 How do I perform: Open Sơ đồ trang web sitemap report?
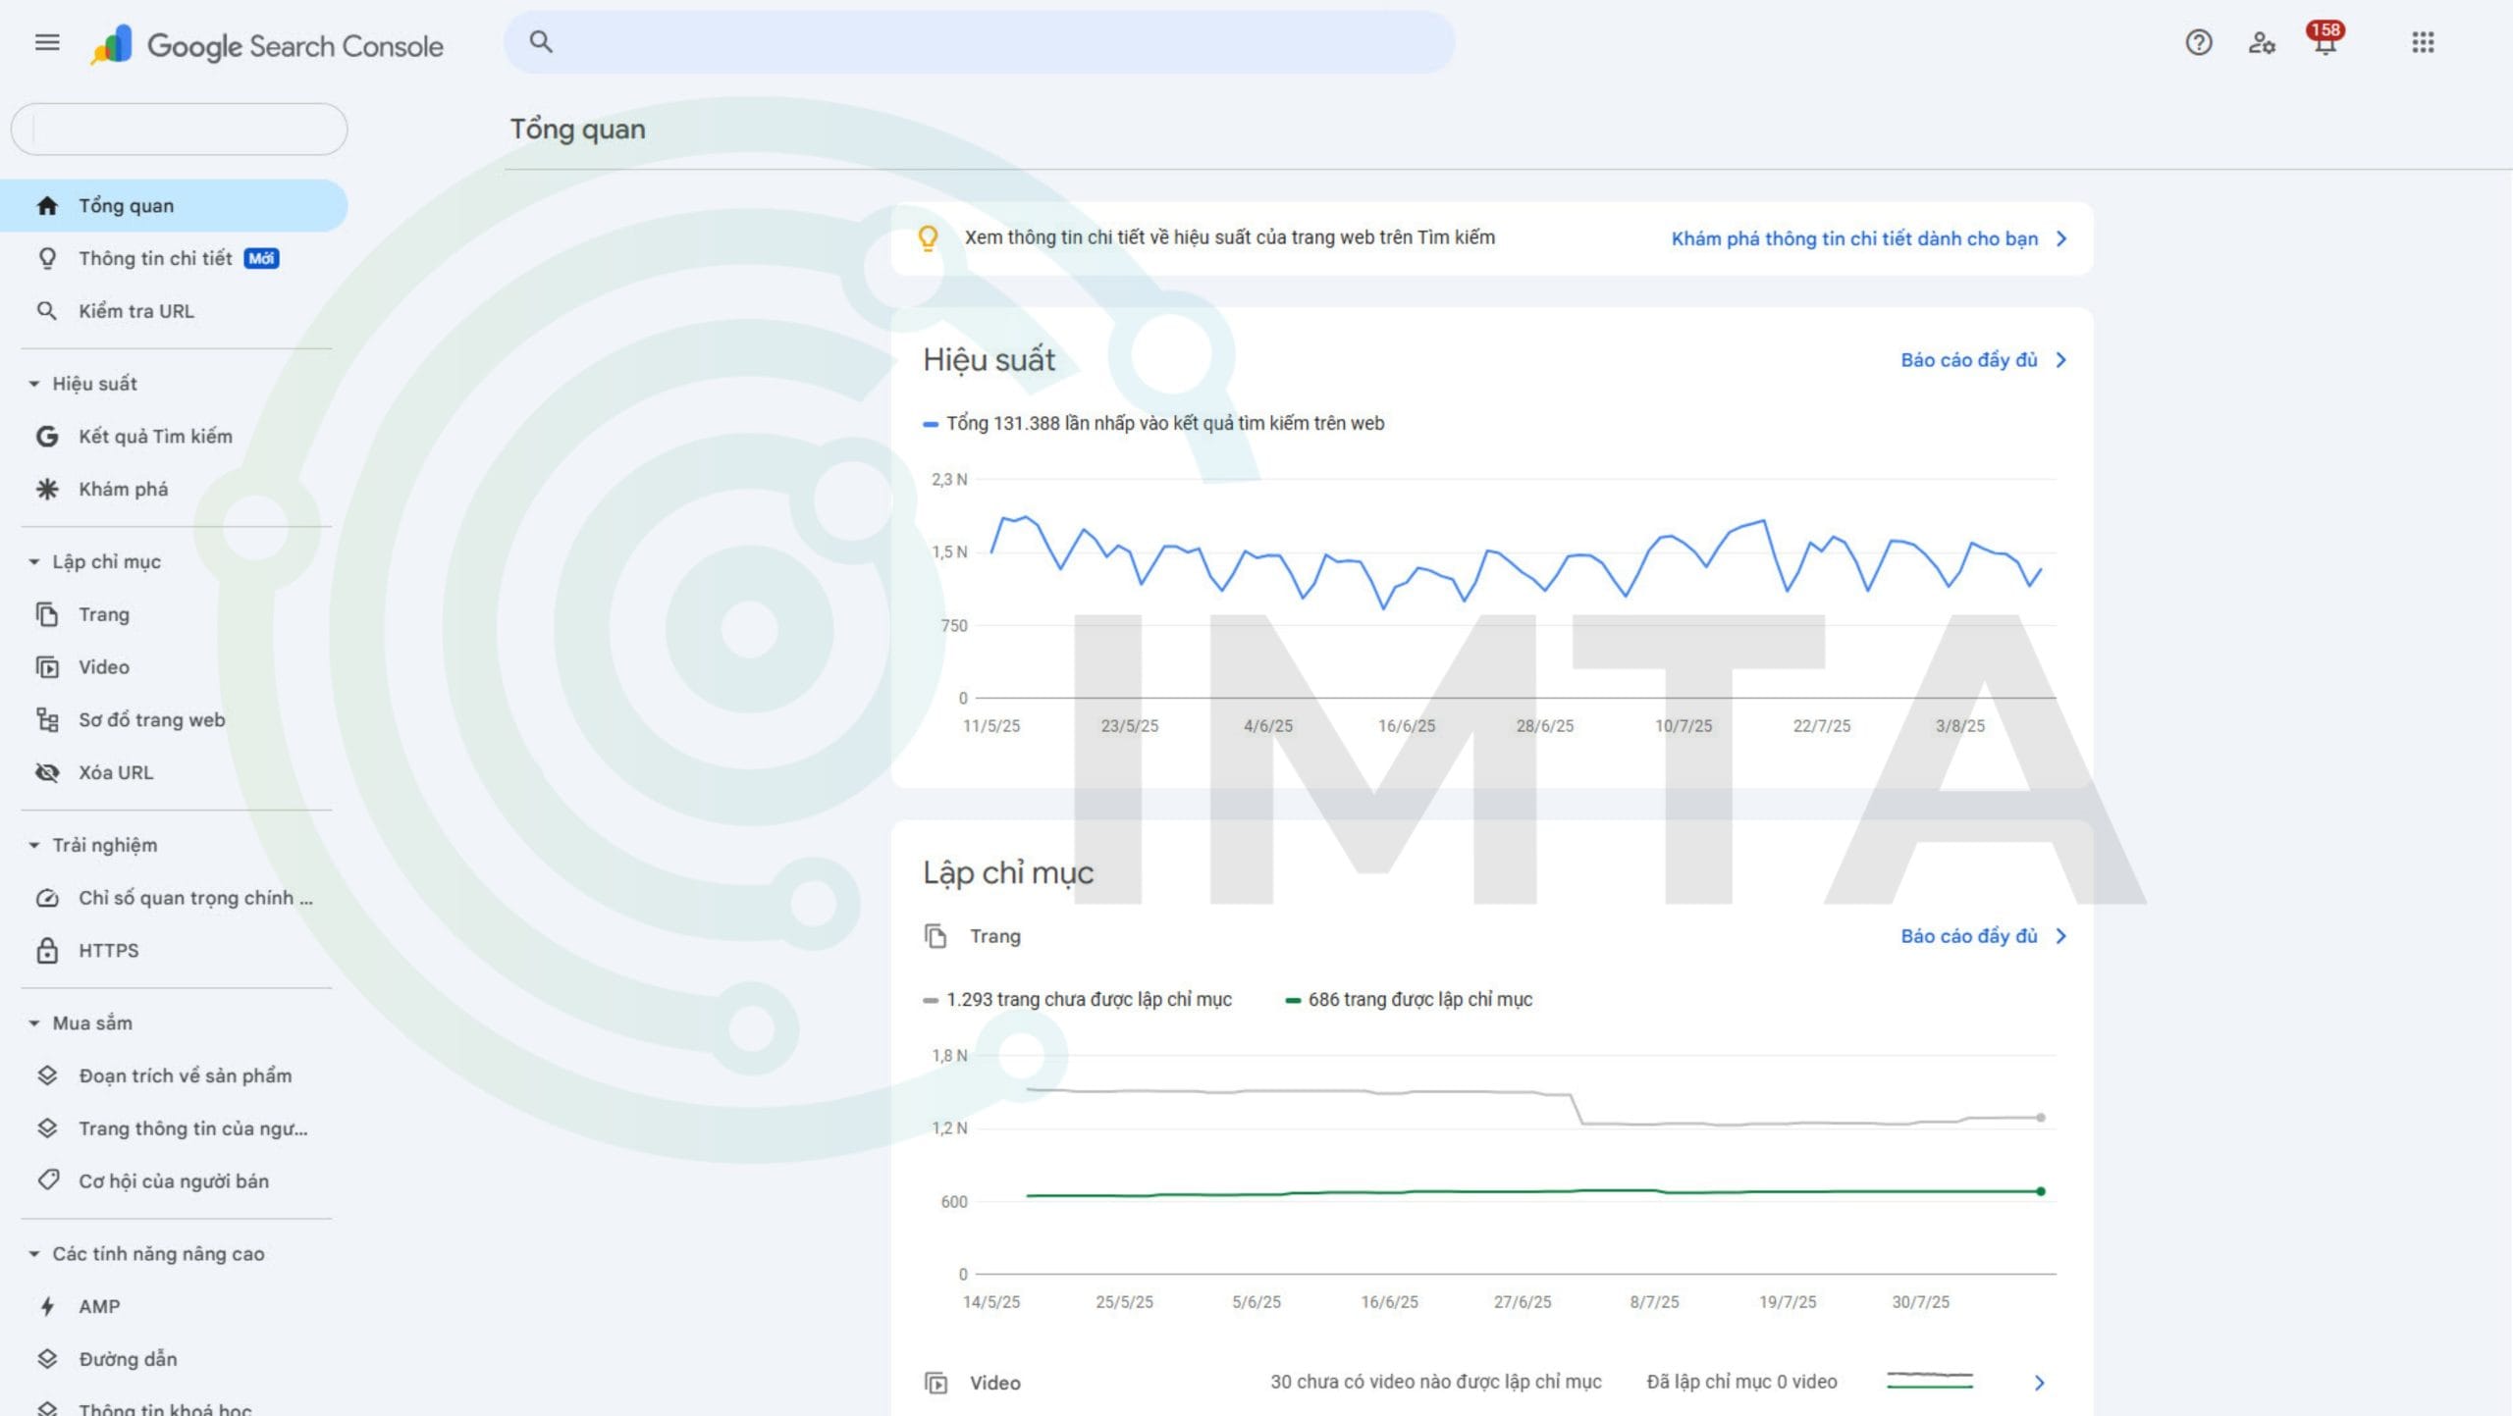152,719
